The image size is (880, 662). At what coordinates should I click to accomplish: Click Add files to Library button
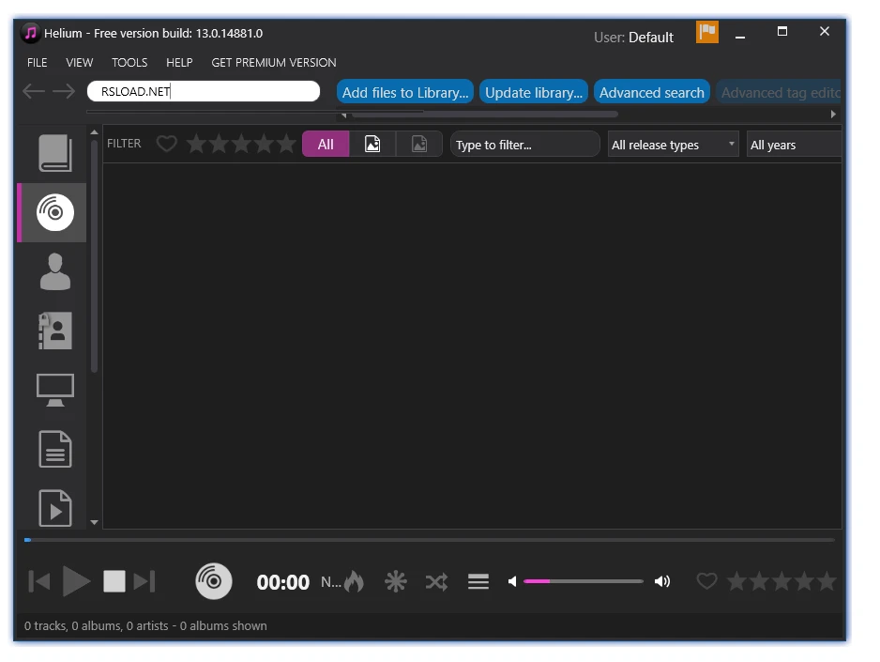pyautogui.click(x=404, y=92)
